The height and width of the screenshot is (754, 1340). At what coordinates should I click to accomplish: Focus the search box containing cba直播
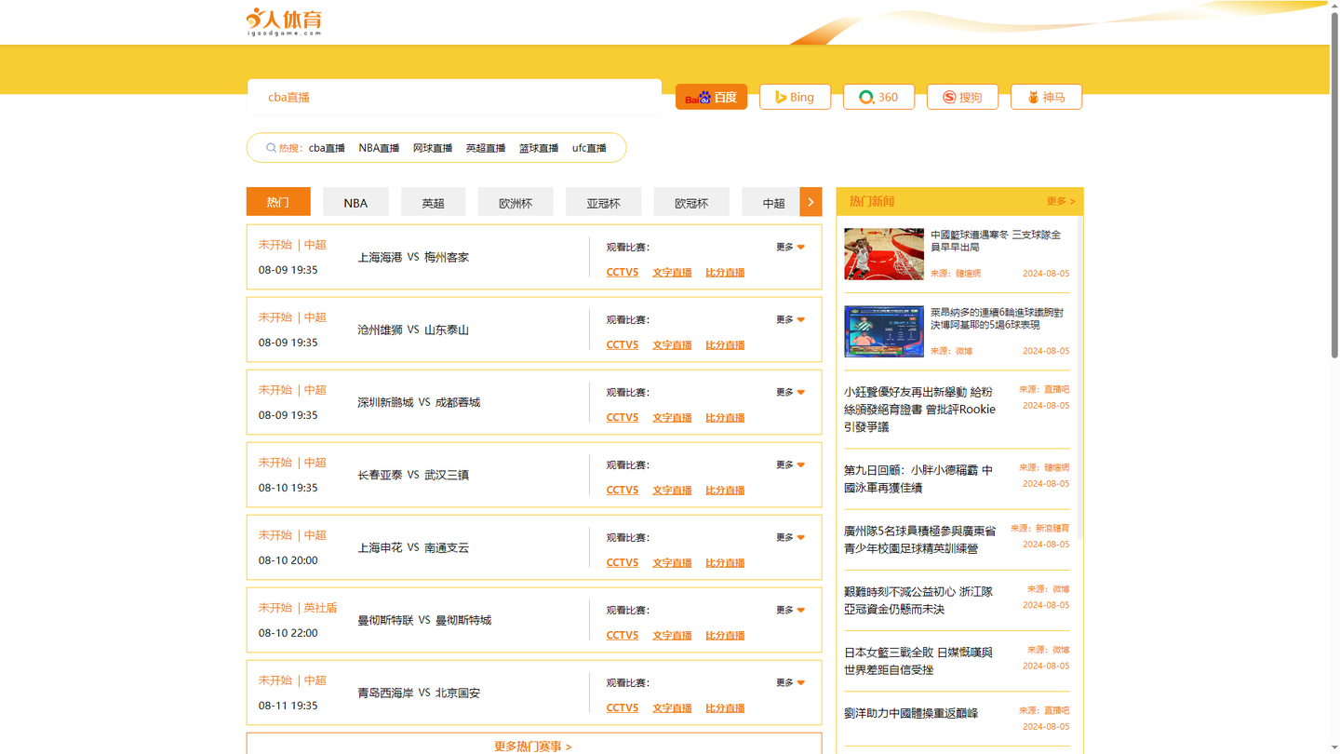(454, 97)
